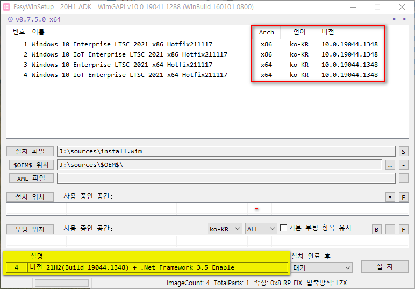
Task: Open the ko-KR boot language dropdown
Action: coord(225,229)
